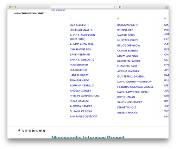Click the column III heading
Image resolution: width=176 pixels, height=149 pixels.
165,19
